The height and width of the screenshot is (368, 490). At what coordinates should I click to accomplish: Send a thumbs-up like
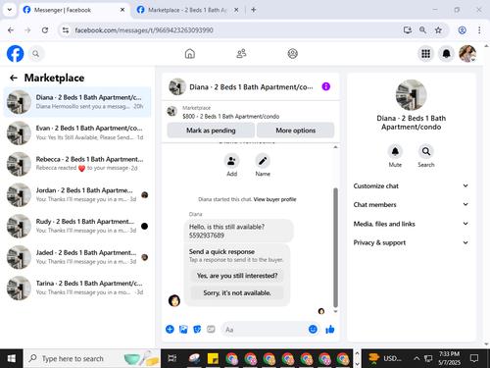click(x=330, y=329)
